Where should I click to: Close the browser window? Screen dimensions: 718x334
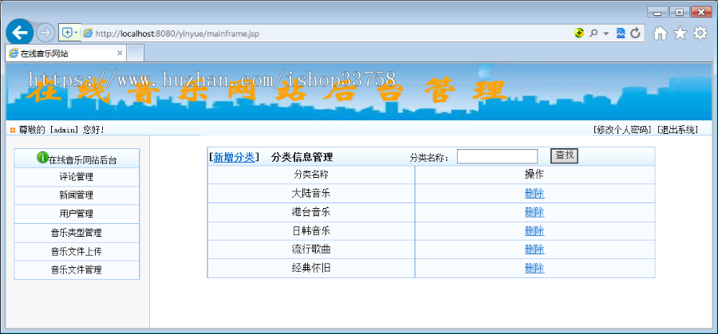[x=701, y=12]
